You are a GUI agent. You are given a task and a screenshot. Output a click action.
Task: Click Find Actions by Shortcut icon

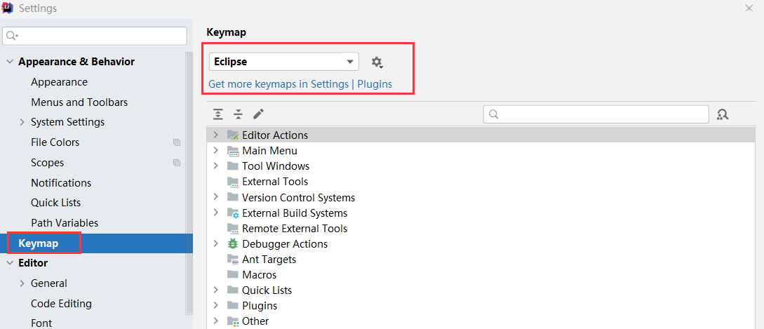pos(723,114)
